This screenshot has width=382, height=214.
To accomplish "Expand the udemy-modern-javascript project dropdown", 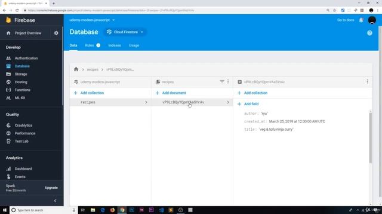I will tap(92, 20).
